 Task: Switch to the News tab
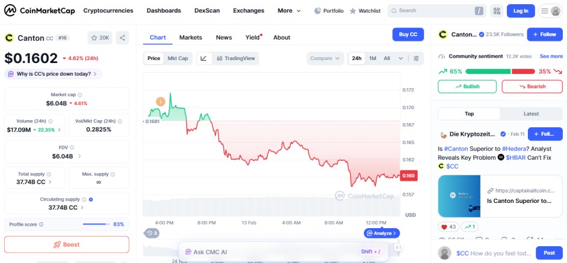224,38
